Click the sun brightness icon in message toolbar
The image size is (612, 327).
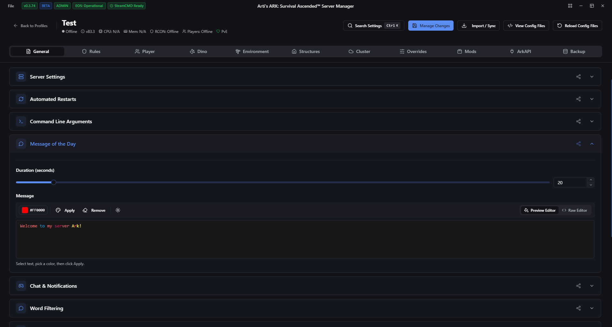tap(118, 210)
